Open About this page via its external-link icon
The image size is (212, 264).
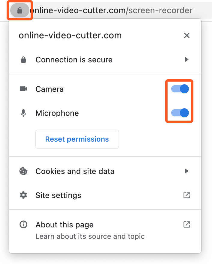(187, 224)
